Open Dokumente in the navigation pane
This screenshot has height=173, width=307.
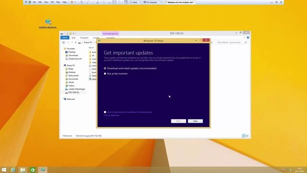pyautogui.click(x=73, y=75)
